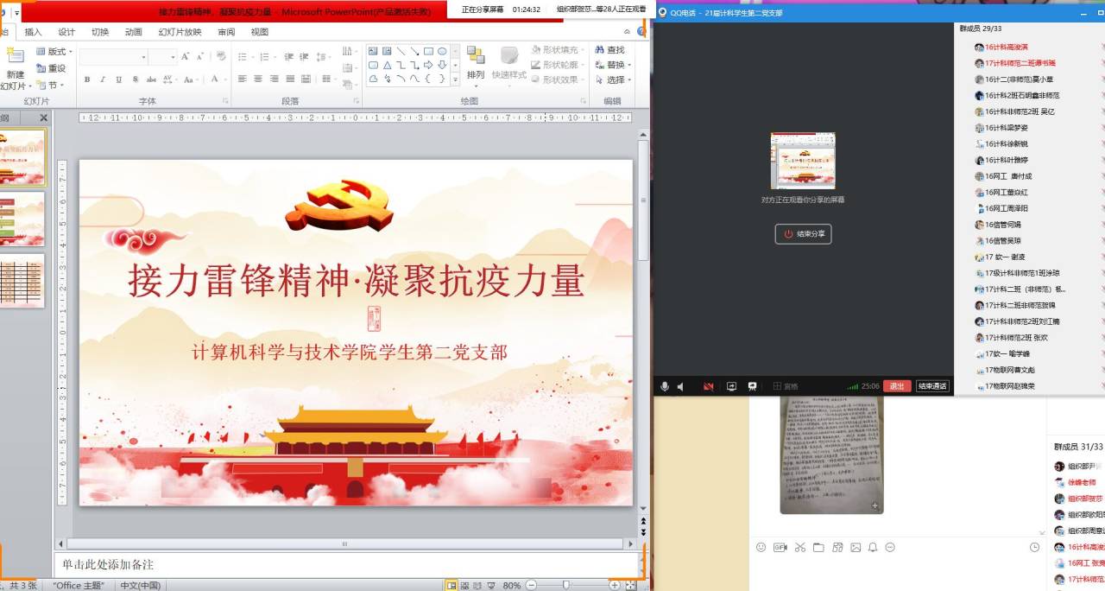Click the picture icon to send image
The width and height of the screenshot is (1105, 591).
856,547
